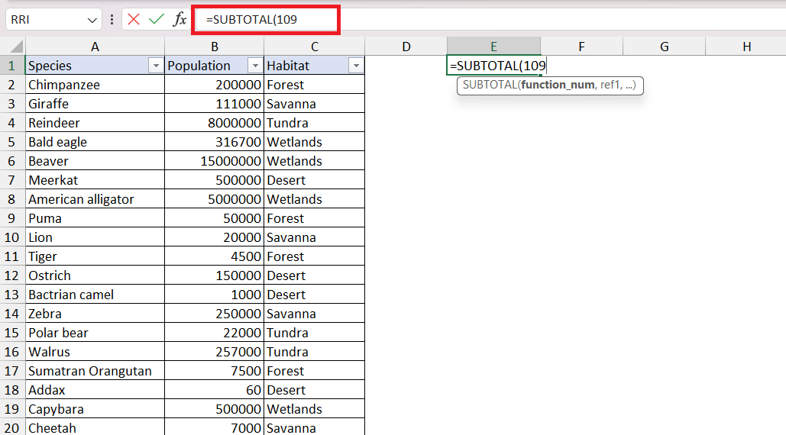
Task: Select column G header
Action: tap(665, 47)
